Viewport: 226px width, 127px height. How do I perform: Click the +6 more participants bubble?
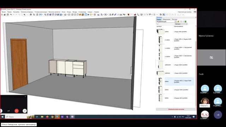point(218,115)
